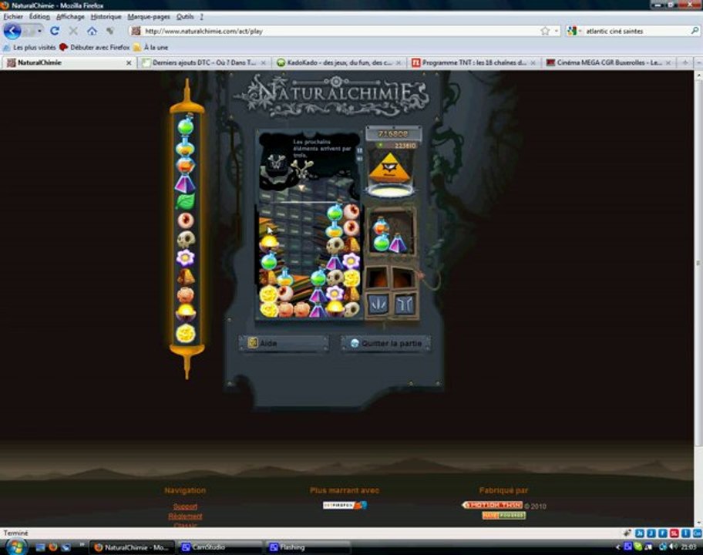Viewport: 703px width, 555px height.
Task: Click the volume speaker tray icon
Action: click(x=673, y=547)
